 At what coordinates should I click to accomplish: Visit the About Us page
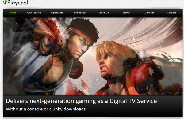coord(103,13)
